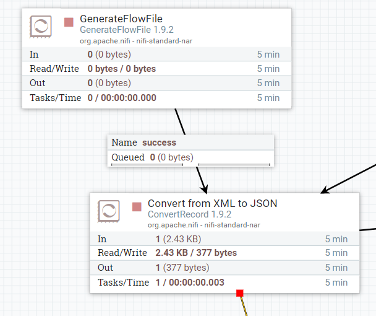The height and width of the screenshot is (316, 376).
Task: Click GenerateFlowFile Out value '0 (0 bytes)'
Action: (x=109, y=83)
